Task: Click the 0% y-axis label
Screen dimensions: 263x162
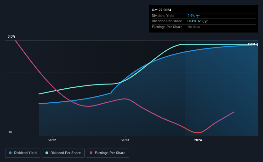Action: (x=10, y=132)
